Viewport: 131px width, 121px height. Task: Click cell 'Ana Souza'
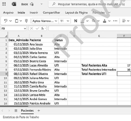pyautogui.click(x=42, y=44)
